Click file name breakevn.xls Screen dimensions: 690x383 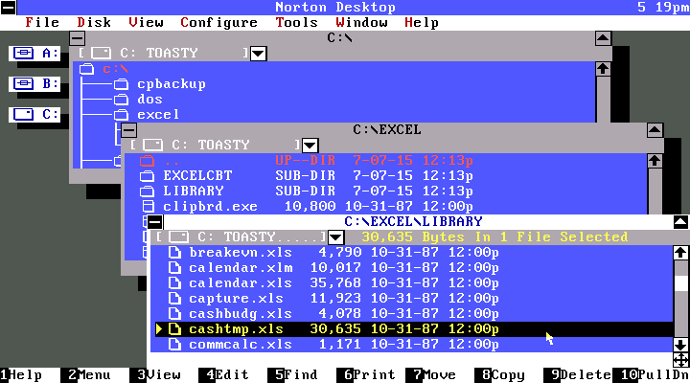[241, 253]
